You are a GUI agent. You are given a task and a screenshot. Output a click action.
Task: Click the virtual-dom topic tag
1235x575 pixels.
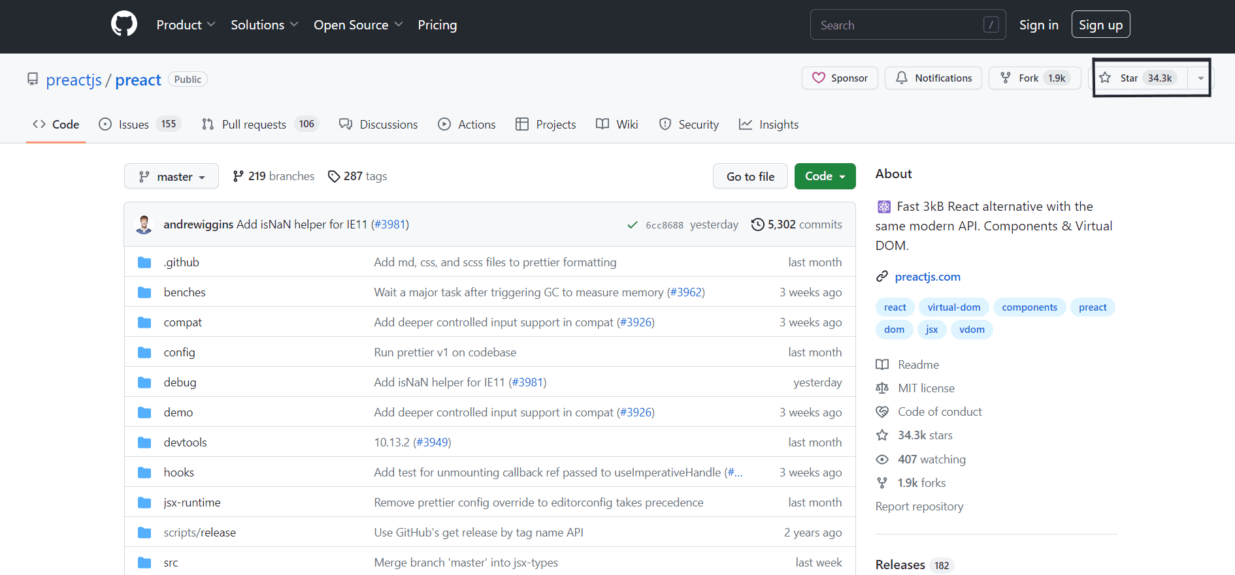point(953,307)
